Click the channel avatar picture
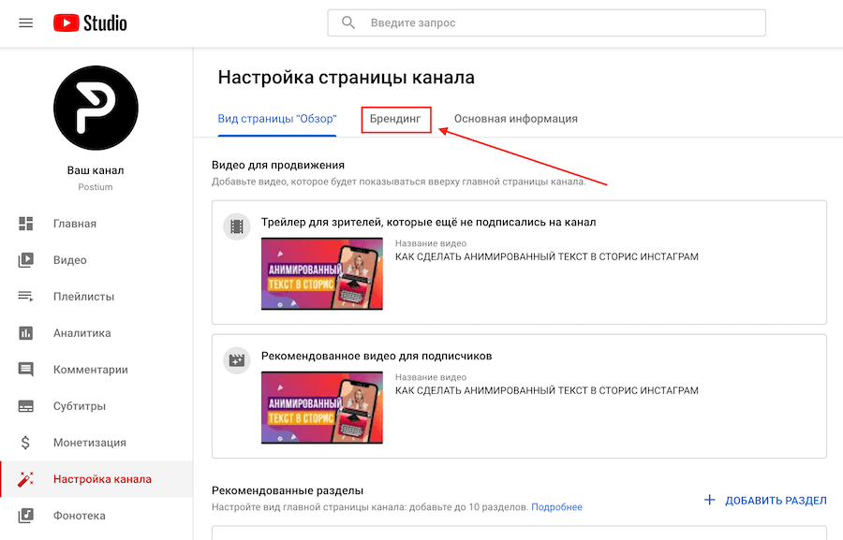 click(x=96, y=108)
